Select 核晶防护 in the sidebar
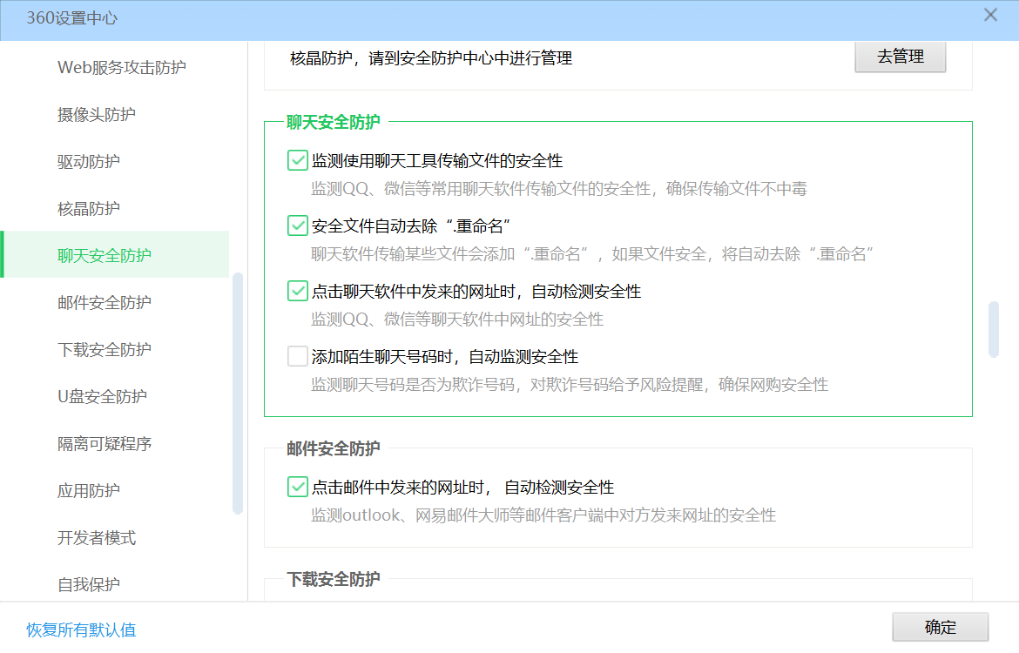Image resolution: width=1019 pixels, height=653 pixels. pos(88,209)
